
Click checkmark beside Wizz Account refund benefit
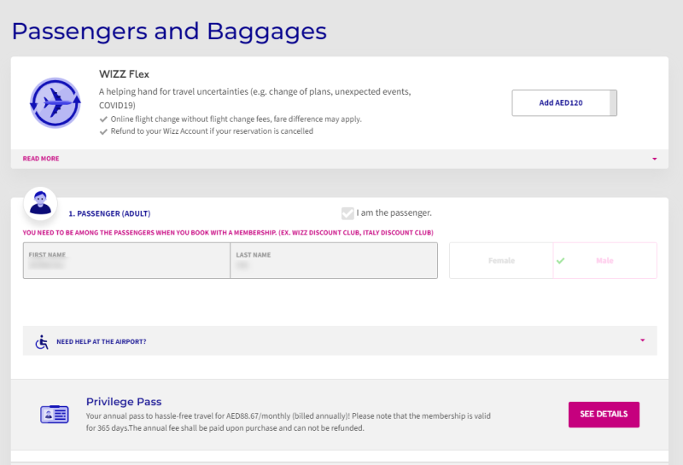103,131
